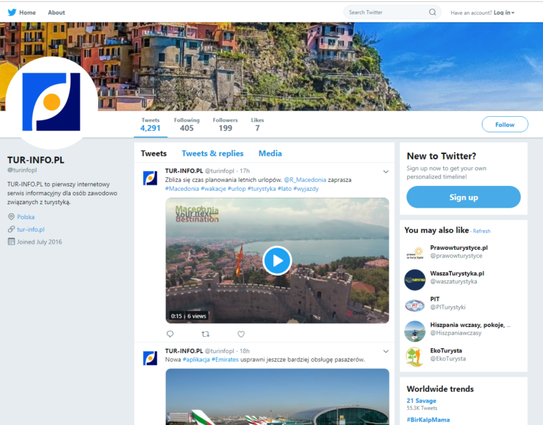Viewport: 543px width, 425px height.
Task: Click the TUR-INFO.PL profile name heading
Action: (36, 160)
